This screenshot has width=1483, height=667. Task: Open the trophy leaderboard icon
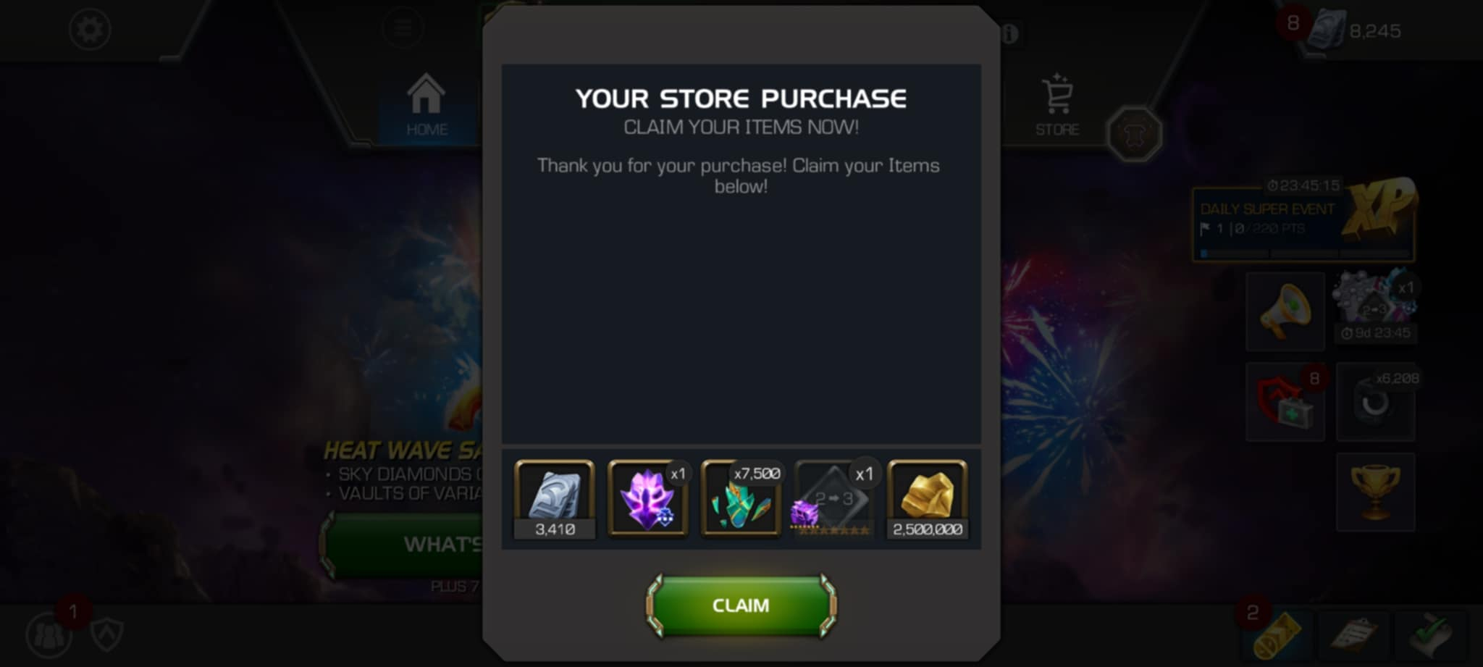click(x=1375, y=492)
